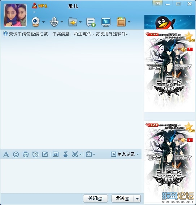The width and height of the screenshot is (196, 205).
Task: Click the 发送(S) send button
Action: [123, 199]
